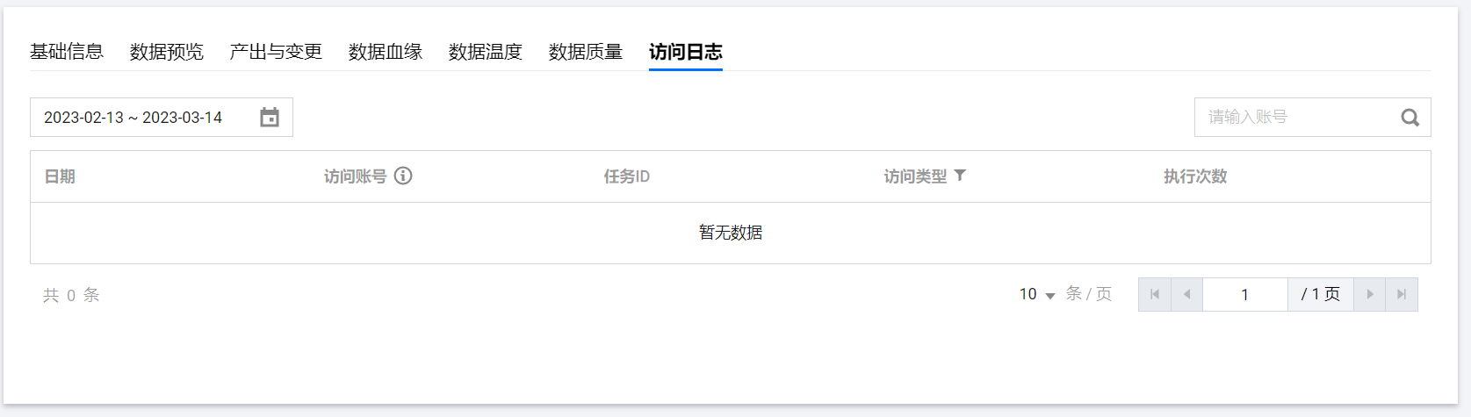This screenshot has height=417, width=1471.
Task: Click the account search magnifier icon
Action: (x=1410, y=118)
